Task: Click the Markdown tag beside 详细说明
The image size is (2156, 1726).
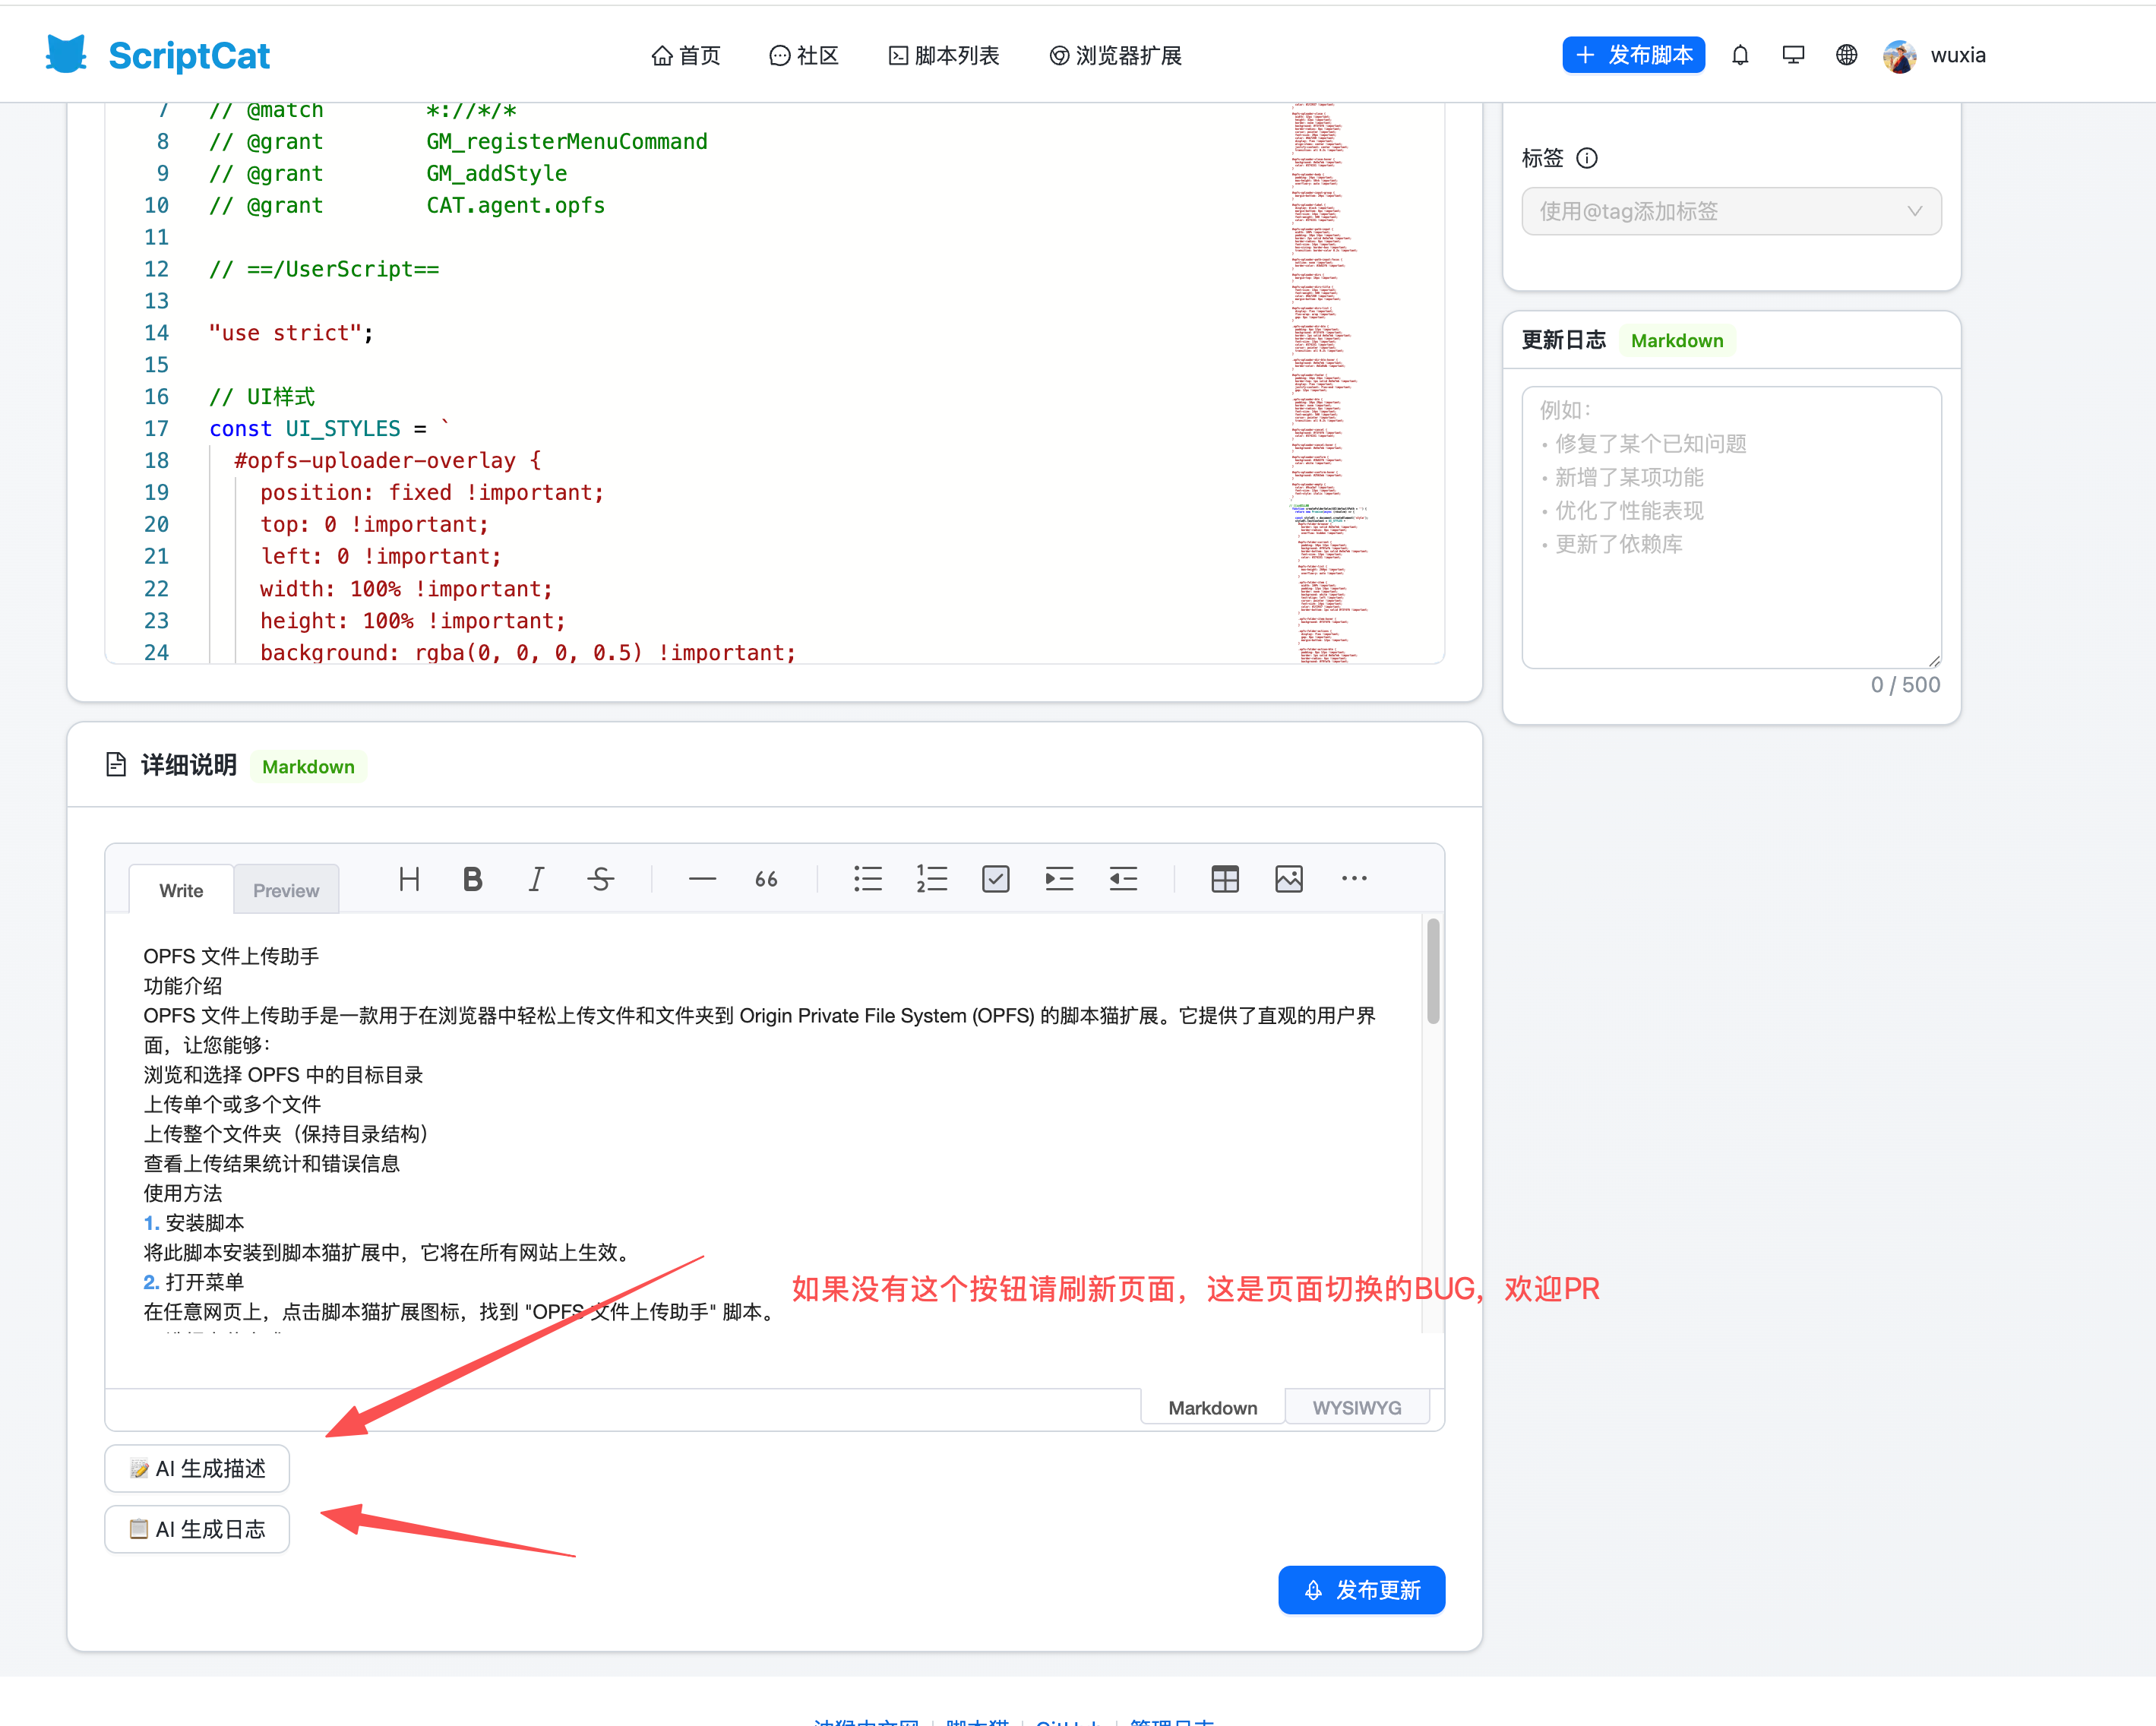Action: tap(308, 767)
